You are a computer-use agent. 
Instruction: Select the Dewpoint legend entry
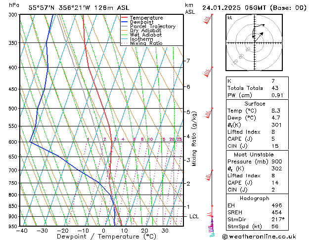coord(141,22)
